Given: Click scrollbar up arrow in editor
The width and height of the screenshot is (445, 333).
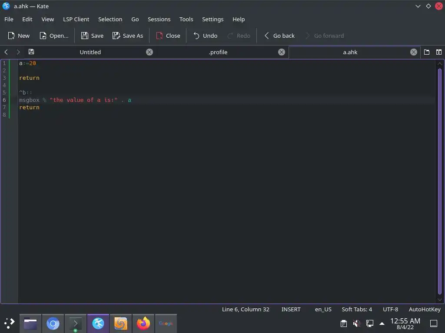Looking at the screenshot, I should coord(440,64).
